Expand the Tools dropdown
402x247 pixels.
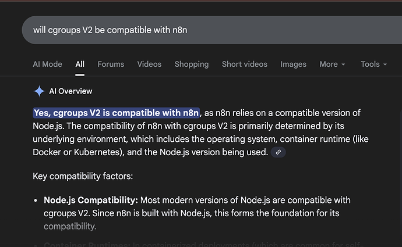[x=373, y=65]
